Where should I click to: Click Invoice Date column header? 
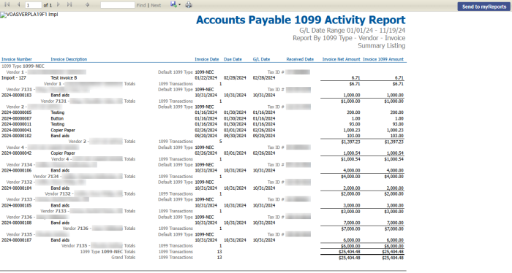point(207,59)
